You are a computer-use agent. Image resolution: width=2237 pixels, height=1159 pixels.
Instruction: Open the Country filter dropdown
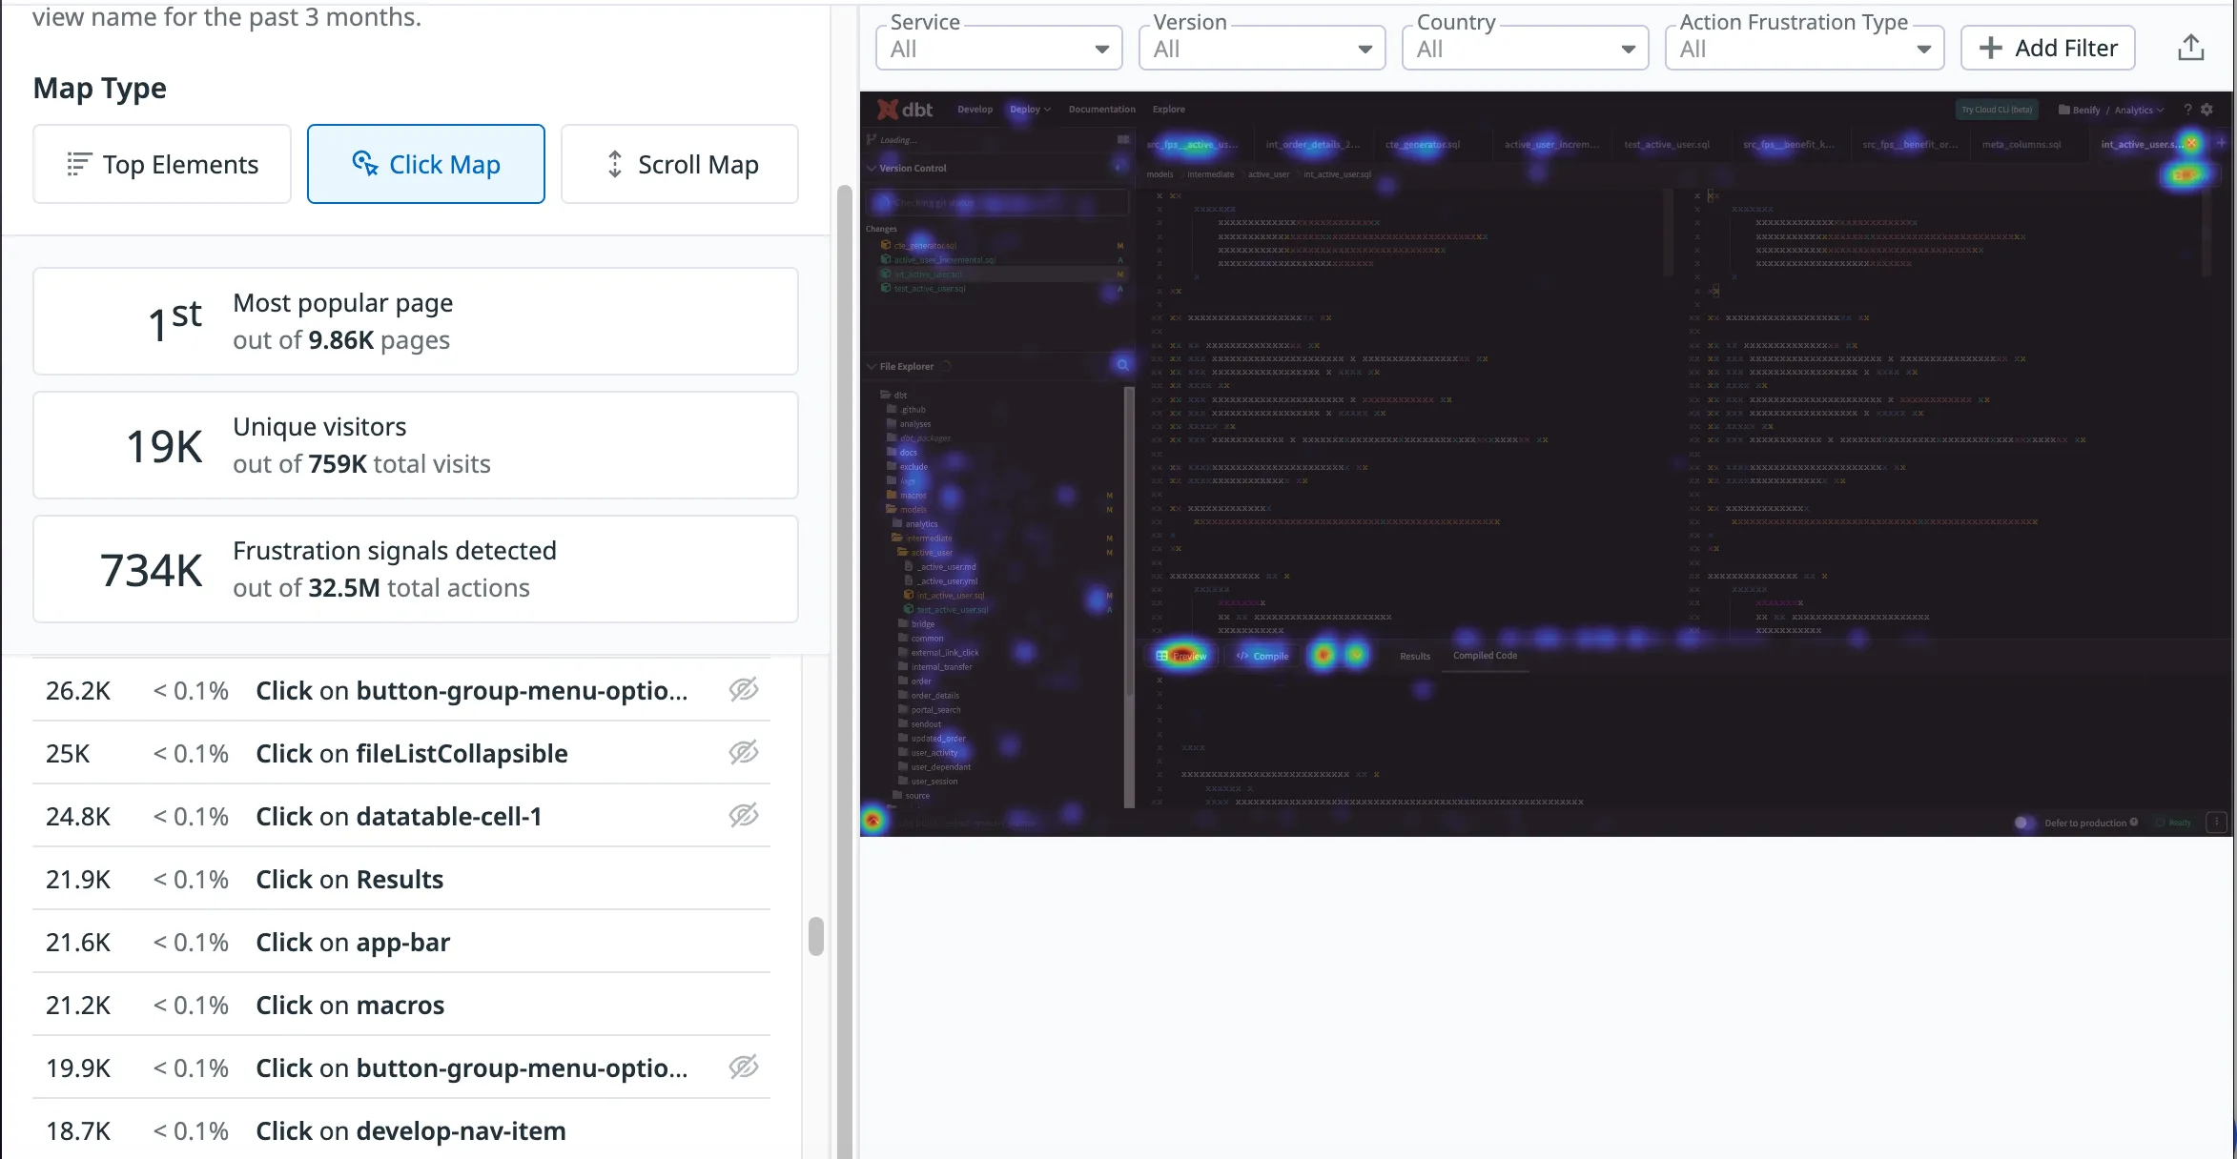point(1526,48)
